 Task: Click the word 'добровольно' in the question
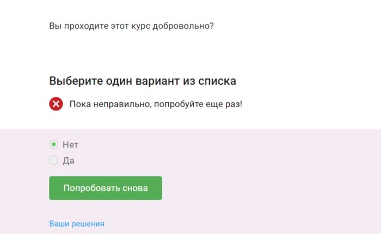pyautogui.click(x=183, y=26)
